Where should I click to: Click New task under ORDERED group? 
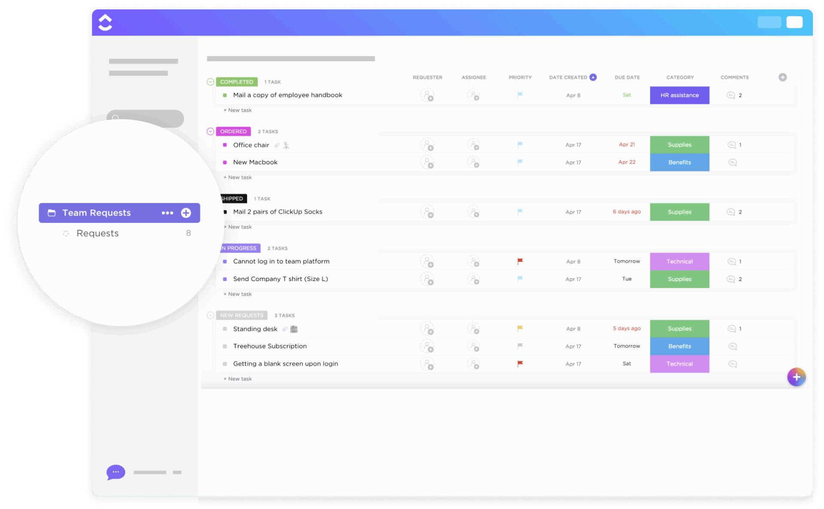pos(238,177)
